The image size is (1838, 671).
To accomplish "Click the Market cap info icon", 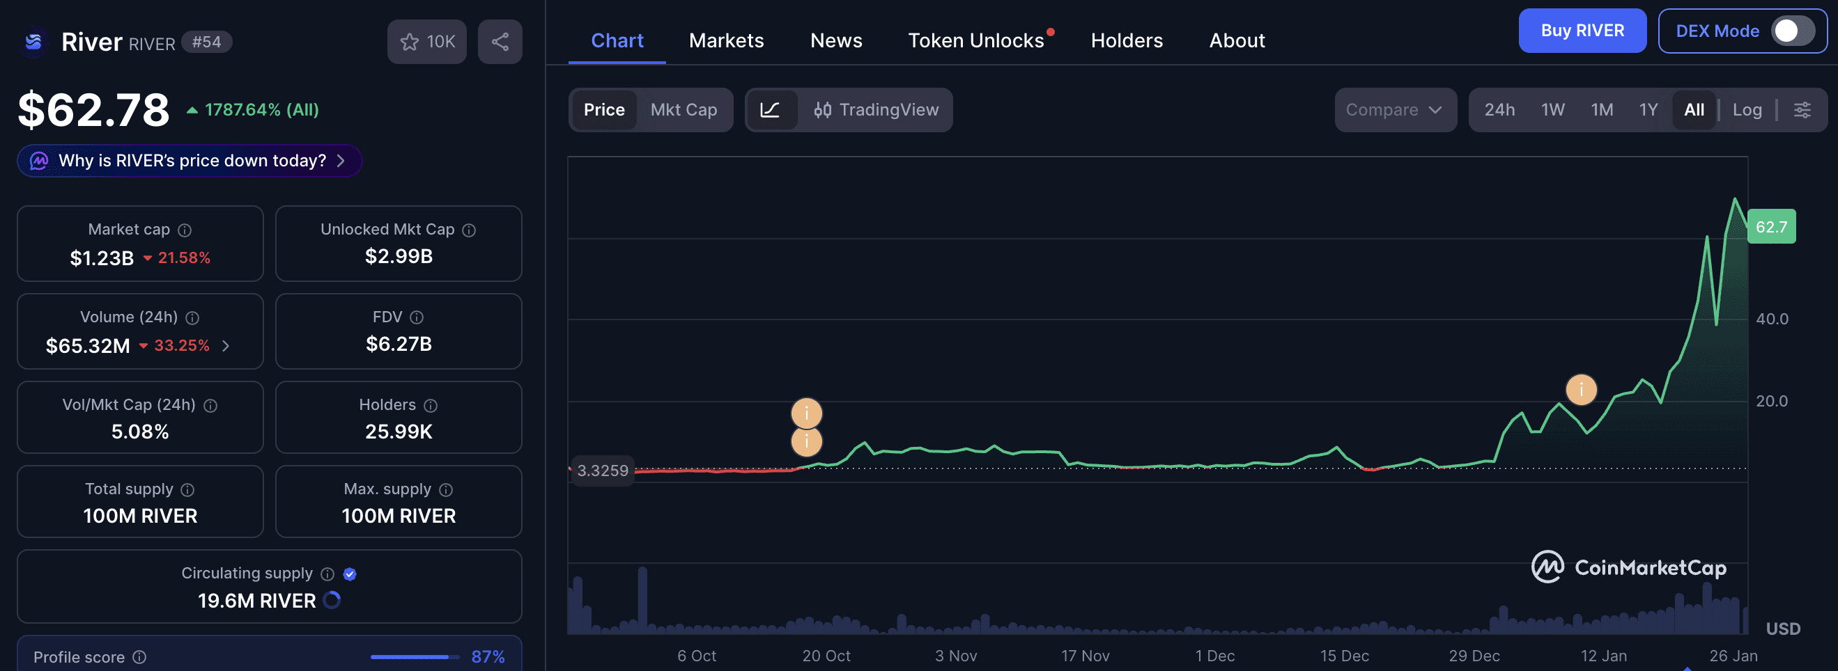I will coord(185,230).
